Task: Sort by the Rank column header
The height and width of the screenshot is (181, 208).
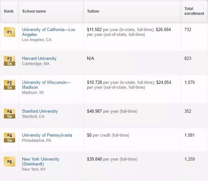Action: tap(9, 11)
